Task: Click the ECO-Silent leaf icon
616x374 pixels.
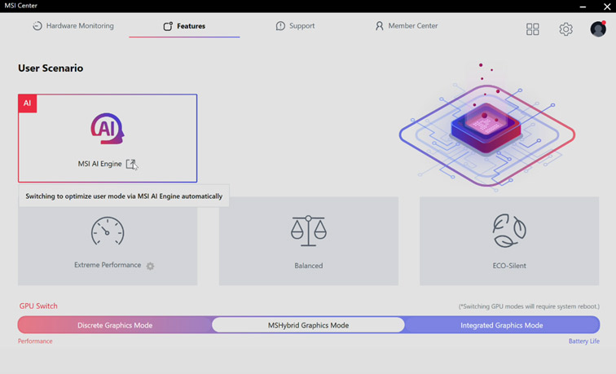Action: pos(509,231)
